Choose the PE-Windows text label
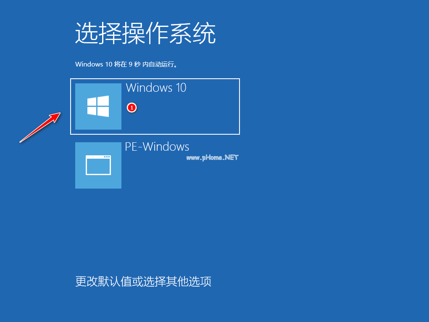This screenshot has height=322, width=429. point(157,146)
